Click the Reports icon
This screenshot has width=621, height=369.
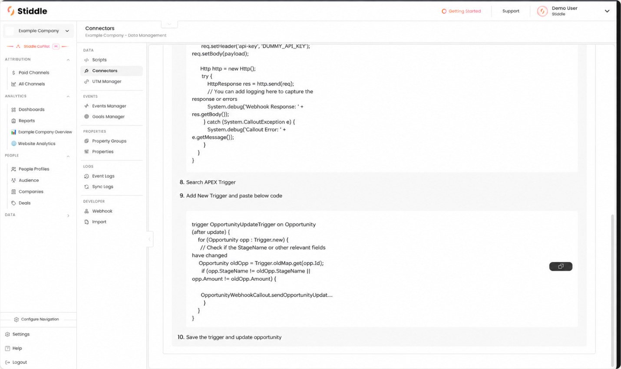click(14, 121)
